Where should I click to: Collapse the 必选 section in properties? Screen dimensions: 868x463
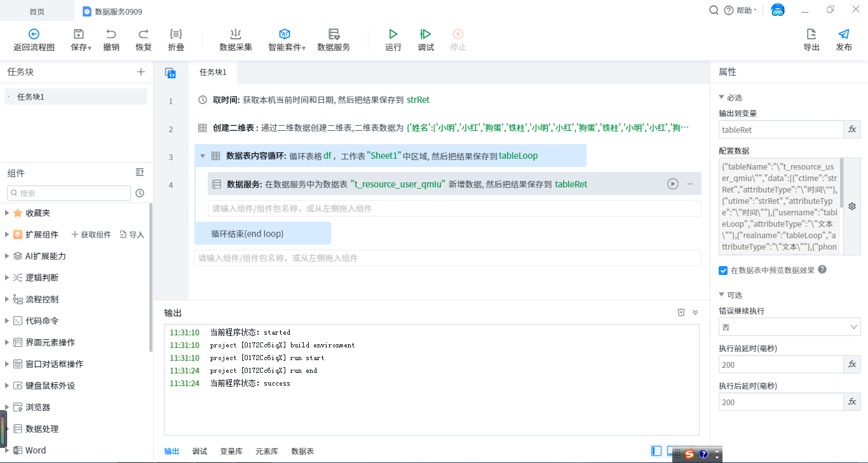[x=722, y=97]
